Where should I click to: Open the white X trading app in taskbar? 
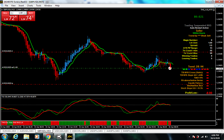(59, 136)
